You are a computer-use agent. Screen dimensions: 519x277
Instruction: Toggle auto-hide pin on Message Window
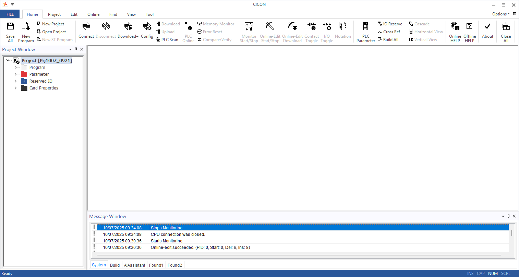(509, 216)
